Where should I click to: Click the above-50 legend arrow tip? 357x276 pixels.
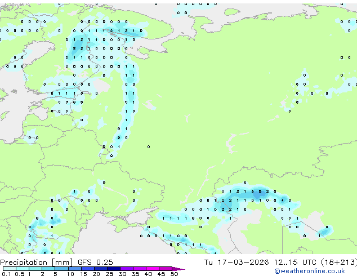tap(179, 269)
